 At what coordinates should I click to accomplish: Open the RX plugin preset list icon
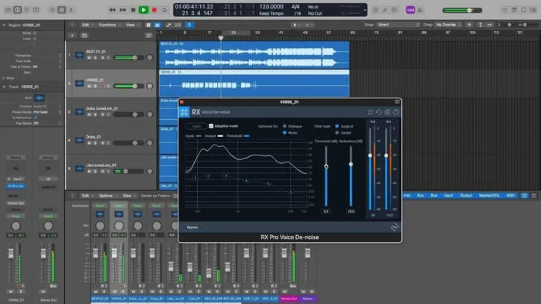click(x=370, y=112)
